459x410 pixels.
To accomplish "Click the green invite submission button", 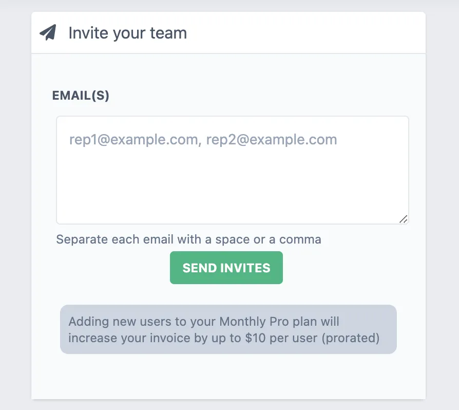I will tap(226, 268).
